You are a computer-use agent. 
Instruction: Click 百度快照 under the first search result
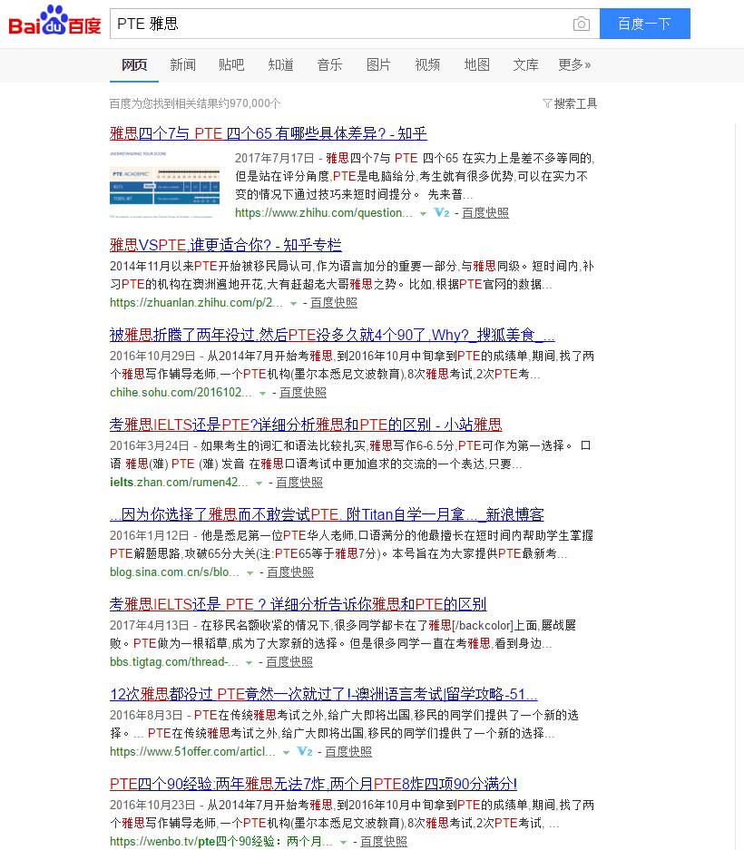(x=485, y=213)
